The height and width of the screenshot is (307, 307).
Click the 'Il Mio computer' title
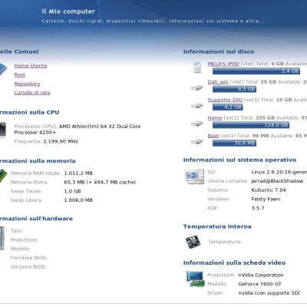coord(68,12)
